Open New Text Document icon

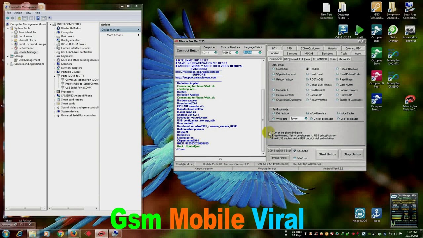click(x=326, y=11)
